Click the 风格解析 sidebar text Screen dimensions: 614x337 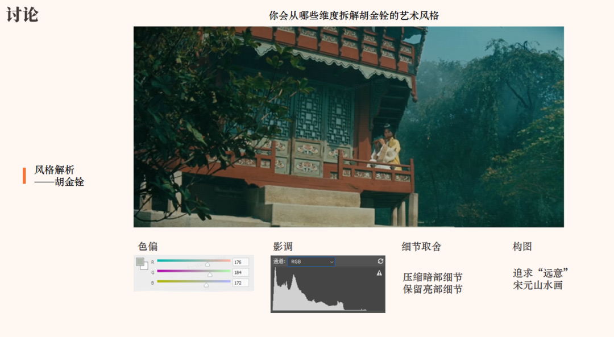click(55, 170)
